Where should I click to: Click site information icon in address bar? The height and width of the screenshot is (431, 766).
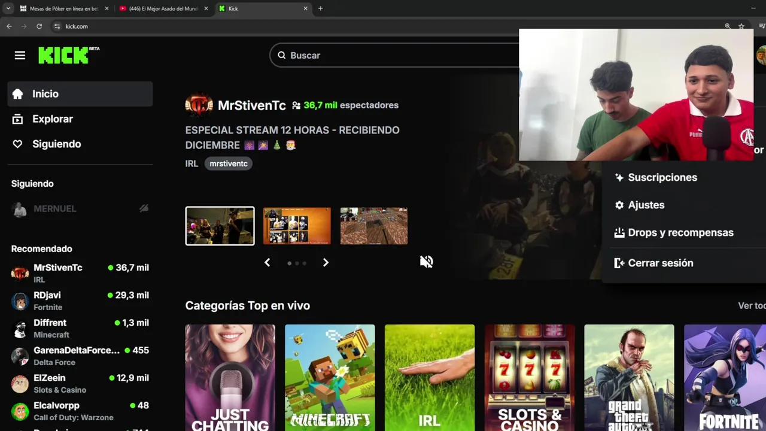57,26
